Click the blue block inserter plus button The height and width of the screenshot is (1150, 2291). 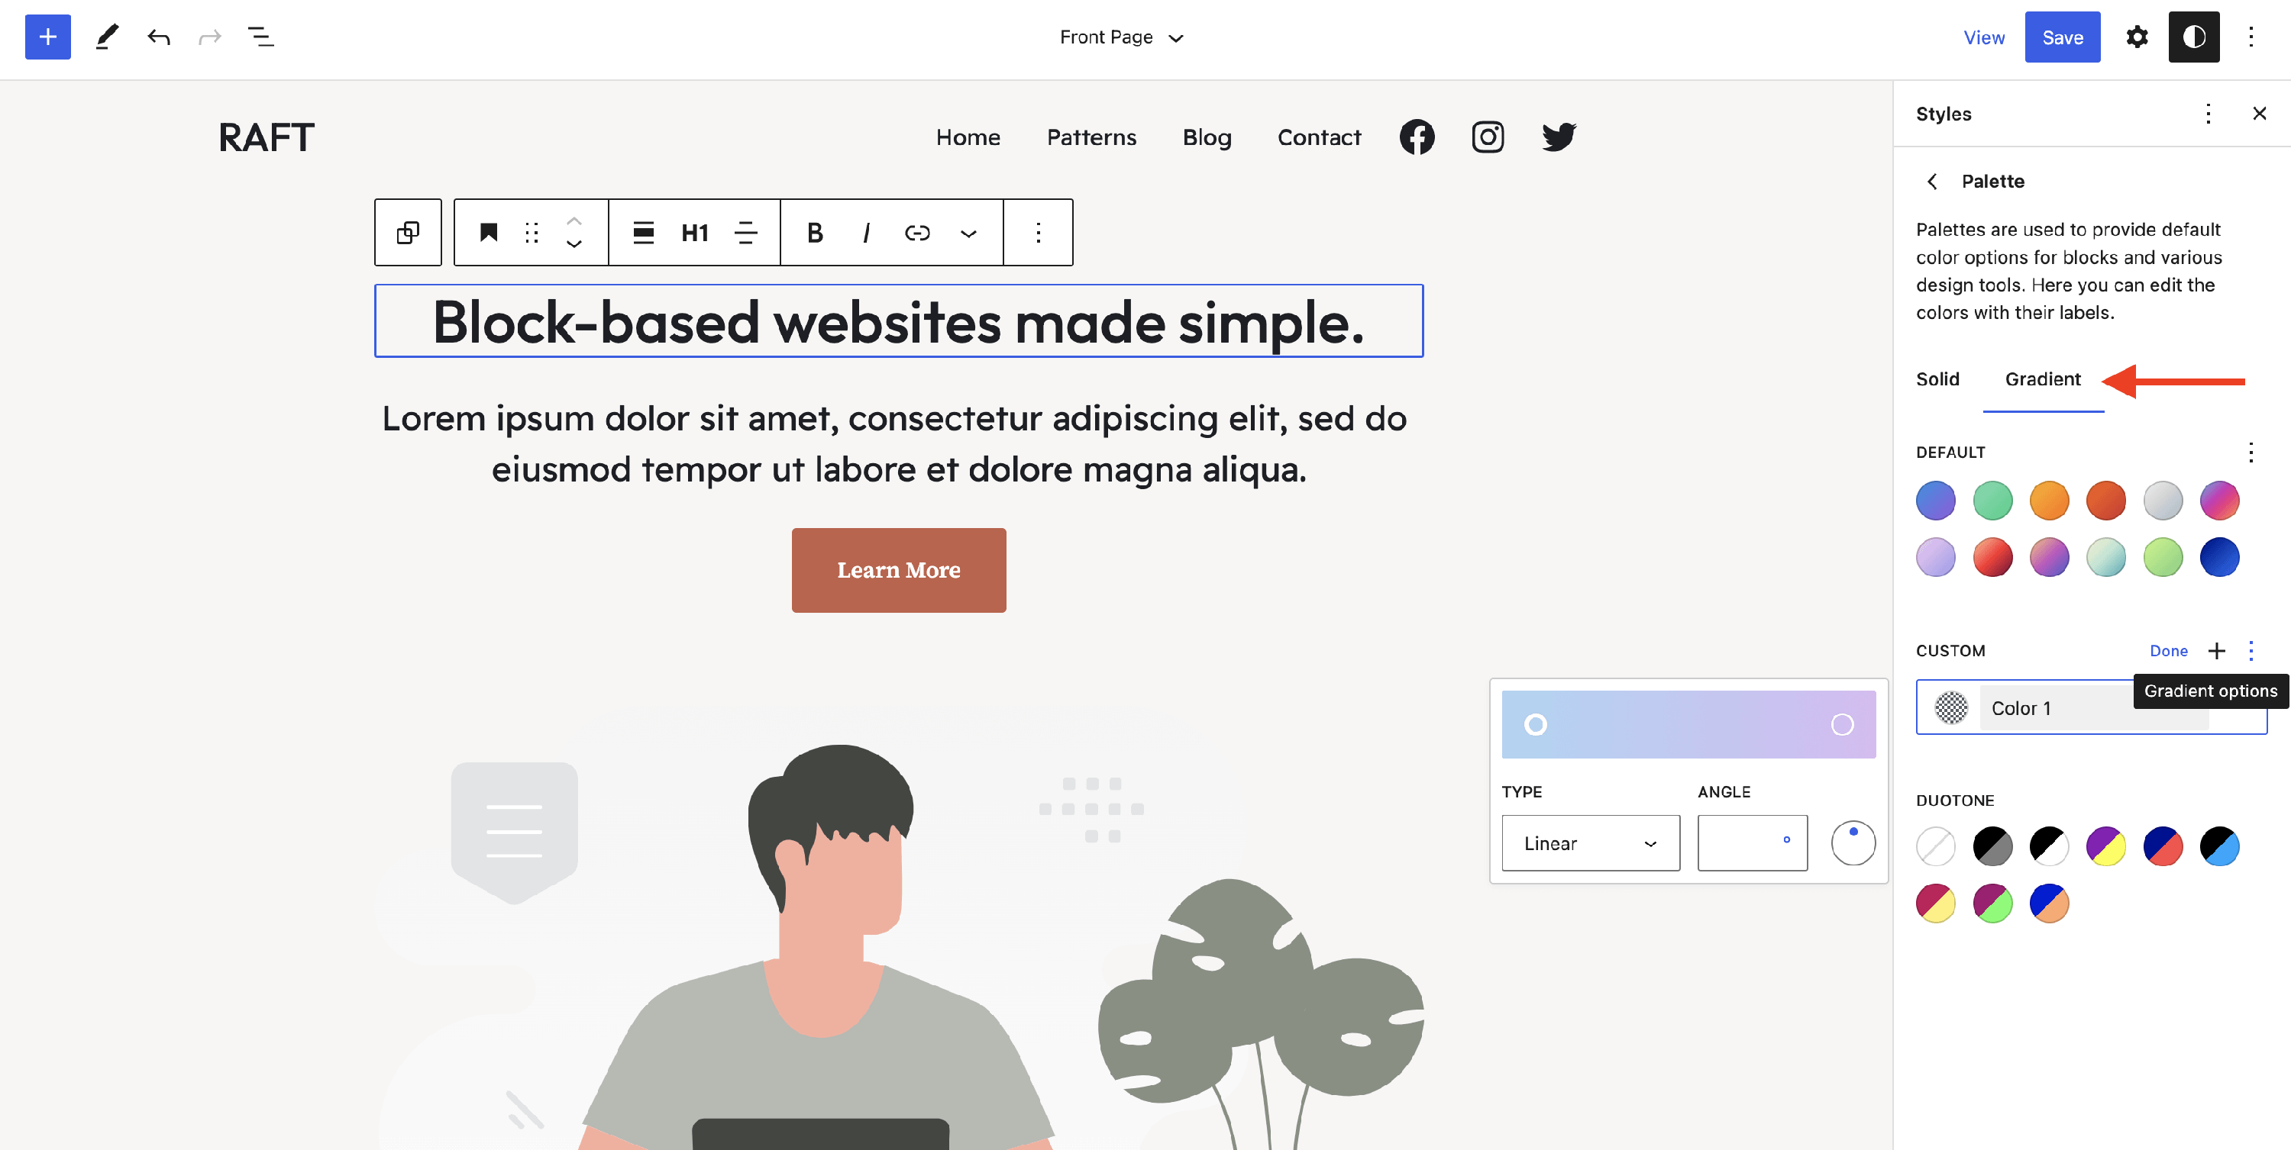point(47,37)
